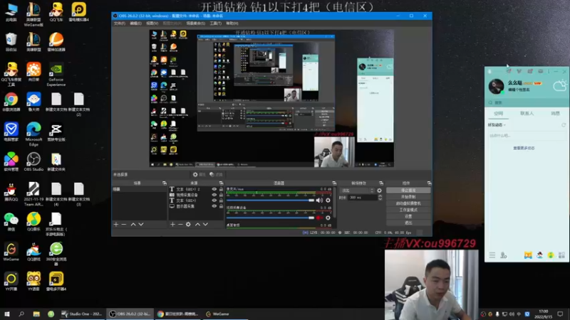Remove the selected scene with minus icon
The width and height of the screenshot is (570, 320).
(x=124, y=225)
